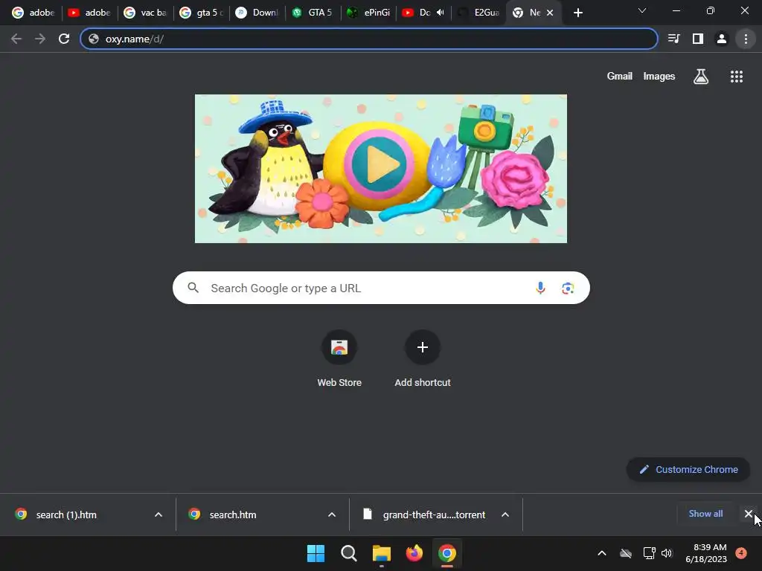Click the Customize Chrome button
Screen dimensions: 762x571
pos(688,470)
